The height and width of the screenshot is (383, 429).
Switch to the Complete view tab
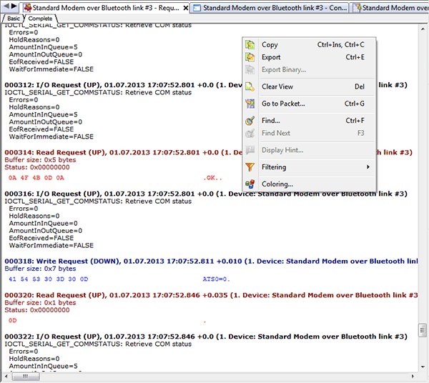[40, 19]
